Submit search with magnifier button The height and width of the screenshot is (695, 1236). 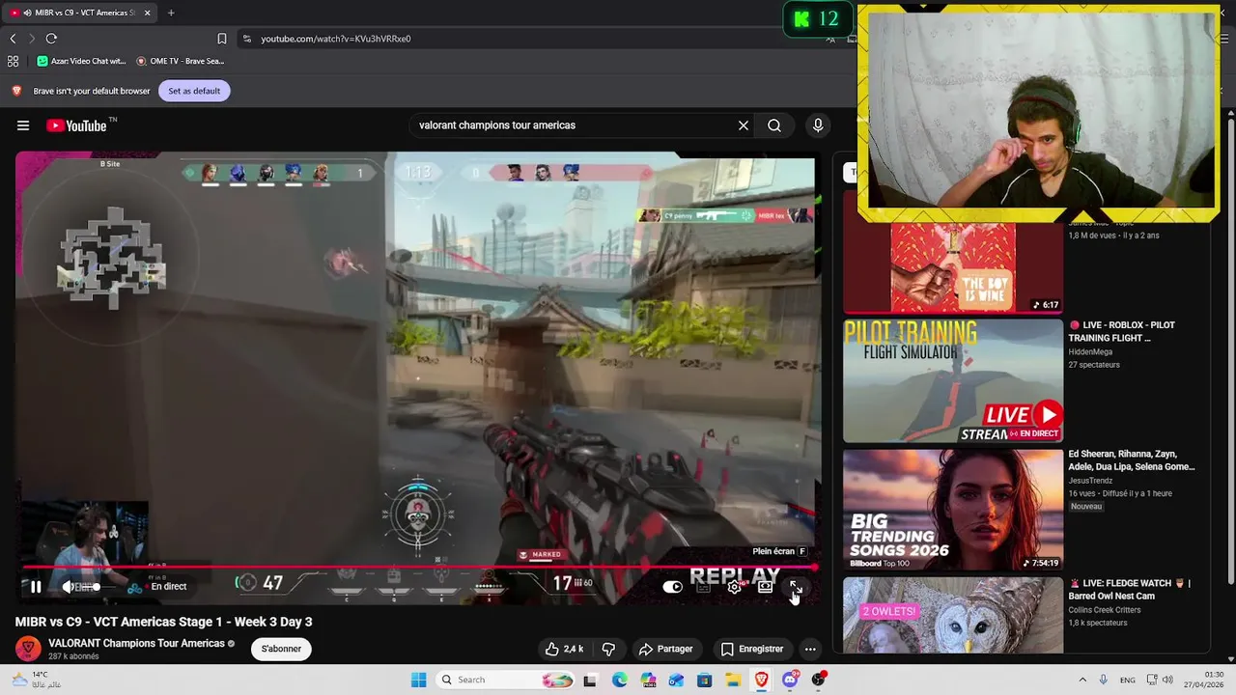pyautogui.click(x=774, y=125)
